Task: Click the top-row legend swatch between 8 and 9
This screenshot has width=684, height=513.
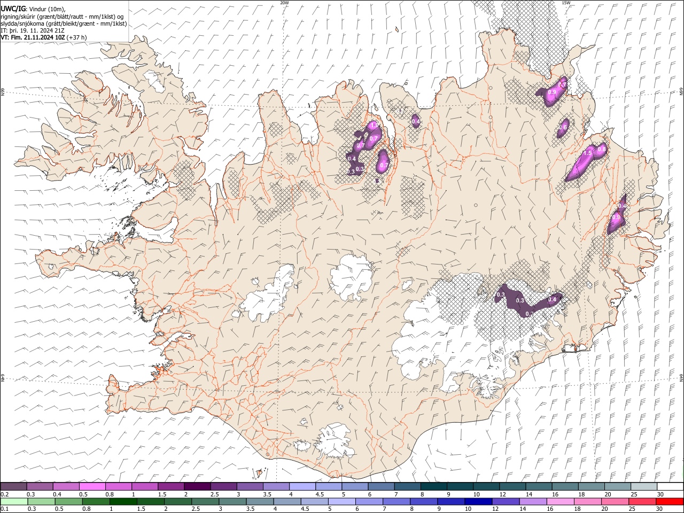Action: [x=434, y=486]
